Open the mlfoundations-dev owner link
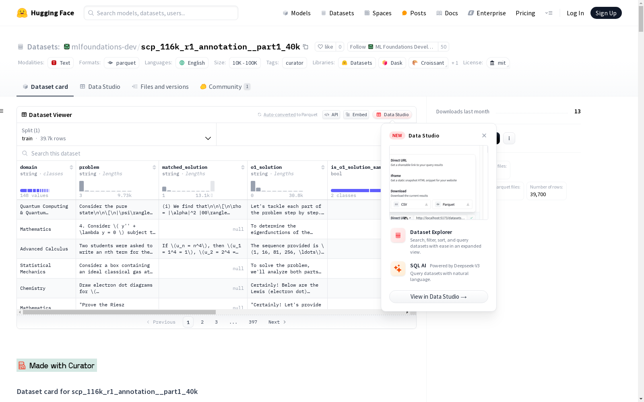 pos(104,47)
